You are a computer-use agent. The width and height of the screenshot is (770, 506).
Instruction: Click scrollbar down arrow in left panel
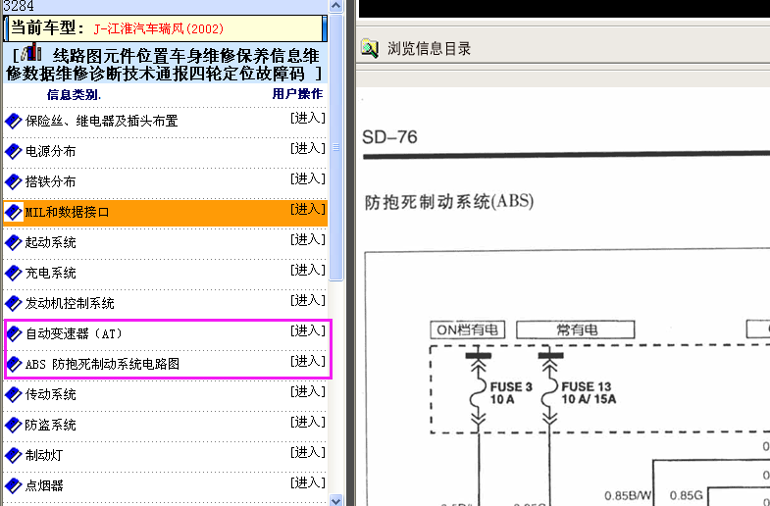click(335, 500)
